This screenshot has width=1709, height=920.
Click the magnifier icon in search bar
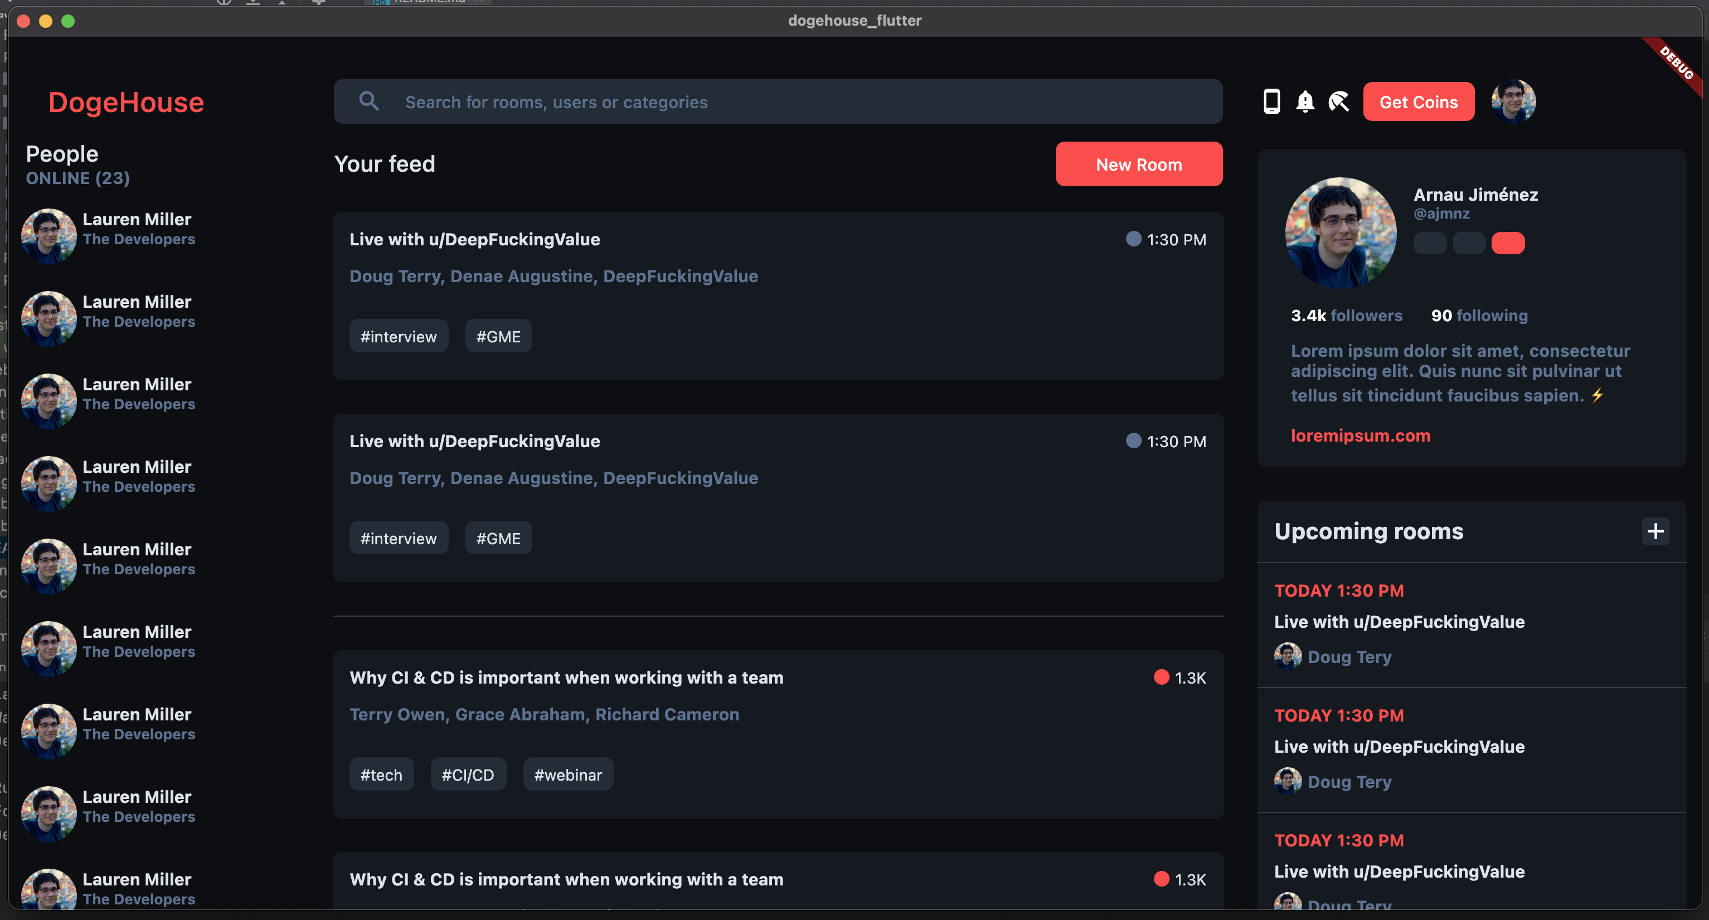point(369,101)
